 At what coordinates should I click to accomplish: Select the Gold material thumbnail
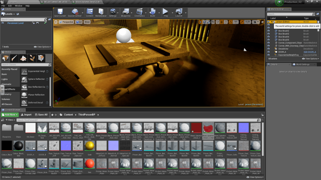click(x=90, y=146)
